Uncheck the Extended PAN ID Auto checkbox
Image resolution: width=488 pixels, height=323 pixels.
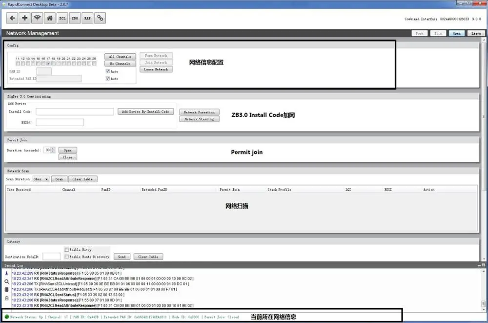tap(108, 79)
